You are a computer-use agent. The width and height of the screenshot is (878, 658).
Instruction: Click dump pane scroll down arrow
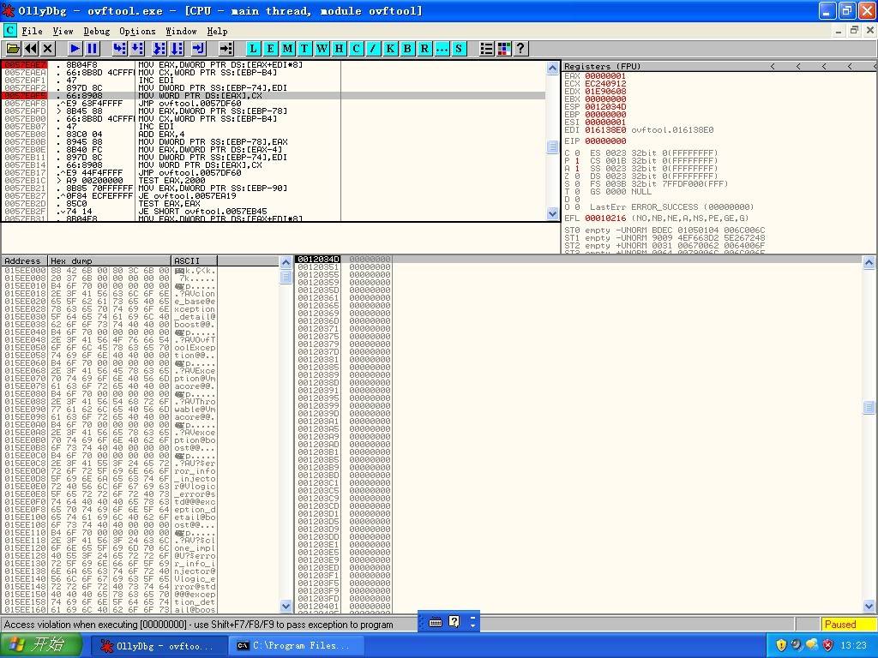point(286,606)
